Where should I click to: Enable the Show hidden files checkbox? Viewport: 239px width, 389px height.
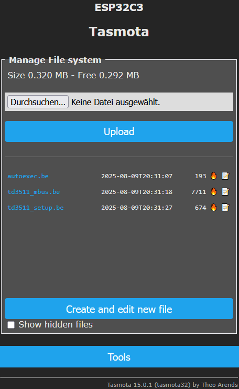click(11, 325)
